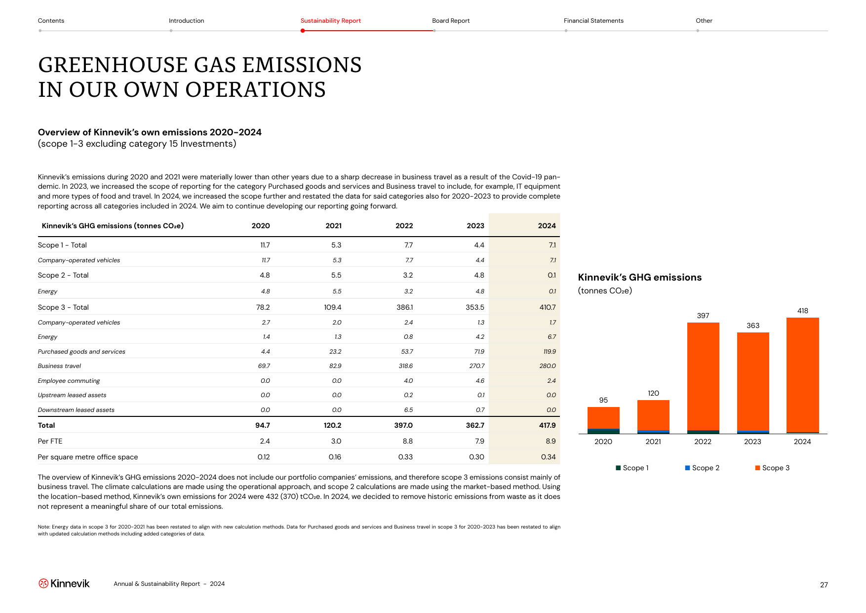Click Purchased goods and services row label
Screen dimensions: 866x613
[x=81, y=352]
